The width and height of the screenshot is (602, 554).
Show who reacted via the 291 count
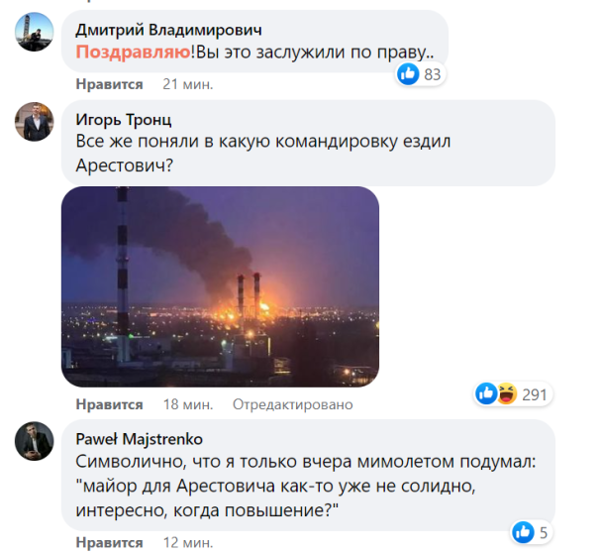click(x=535, y=394)
